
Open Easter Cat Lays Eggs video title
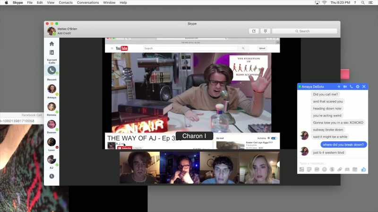259,143
